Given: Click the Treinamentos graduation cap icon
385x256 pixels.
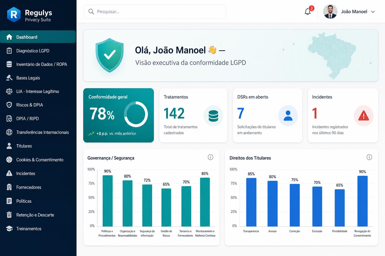Looking at the screenshot, I should [9, 228].
